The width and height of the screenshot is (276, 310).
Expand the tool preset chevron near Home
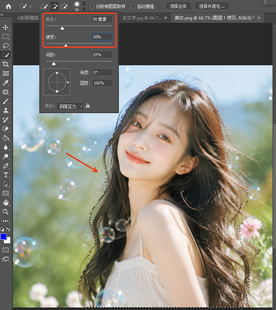pos(30,6)
